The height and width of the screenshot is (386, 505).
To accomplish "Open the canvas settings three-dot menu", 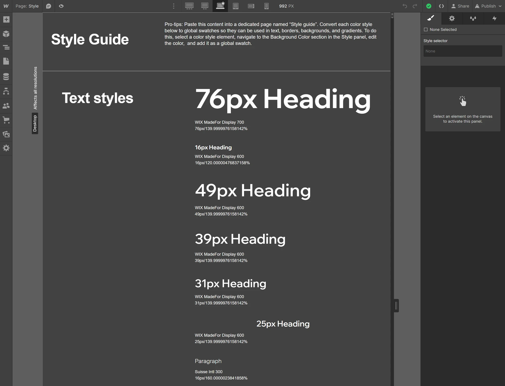I will point(173,6).
